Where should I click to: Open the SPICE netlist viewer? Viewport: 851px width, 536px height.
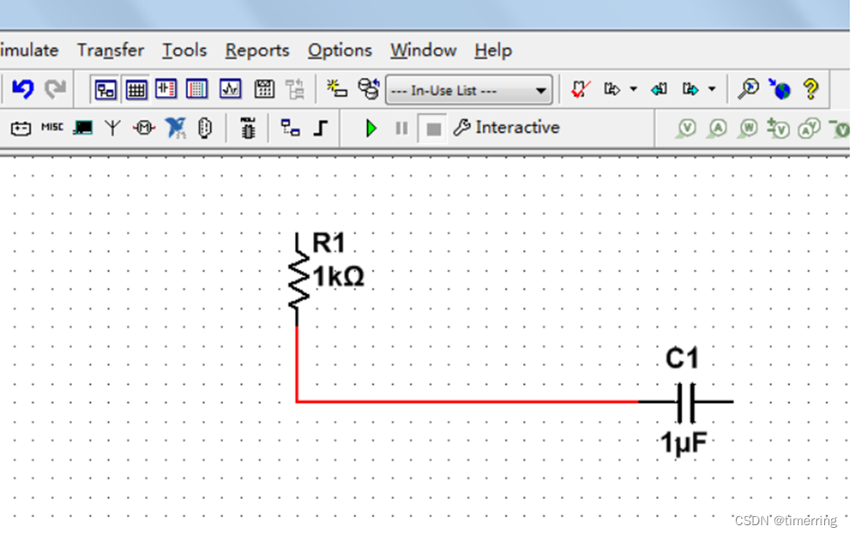(166, 89)
